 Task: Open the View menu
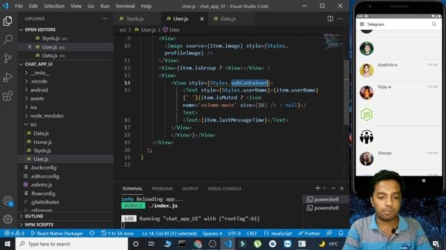coord(76,6)
